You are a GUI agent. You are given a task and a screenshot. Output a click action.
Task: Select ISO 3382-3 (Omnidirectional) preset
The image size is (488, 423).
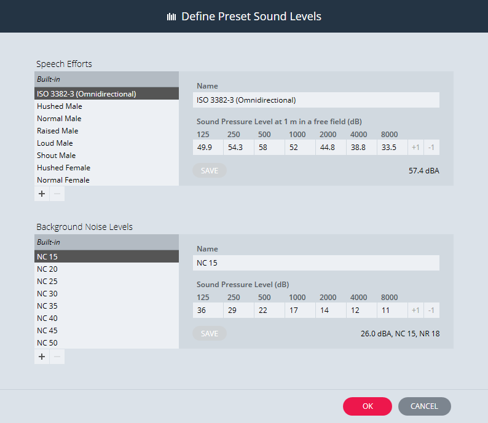(106, 93)
